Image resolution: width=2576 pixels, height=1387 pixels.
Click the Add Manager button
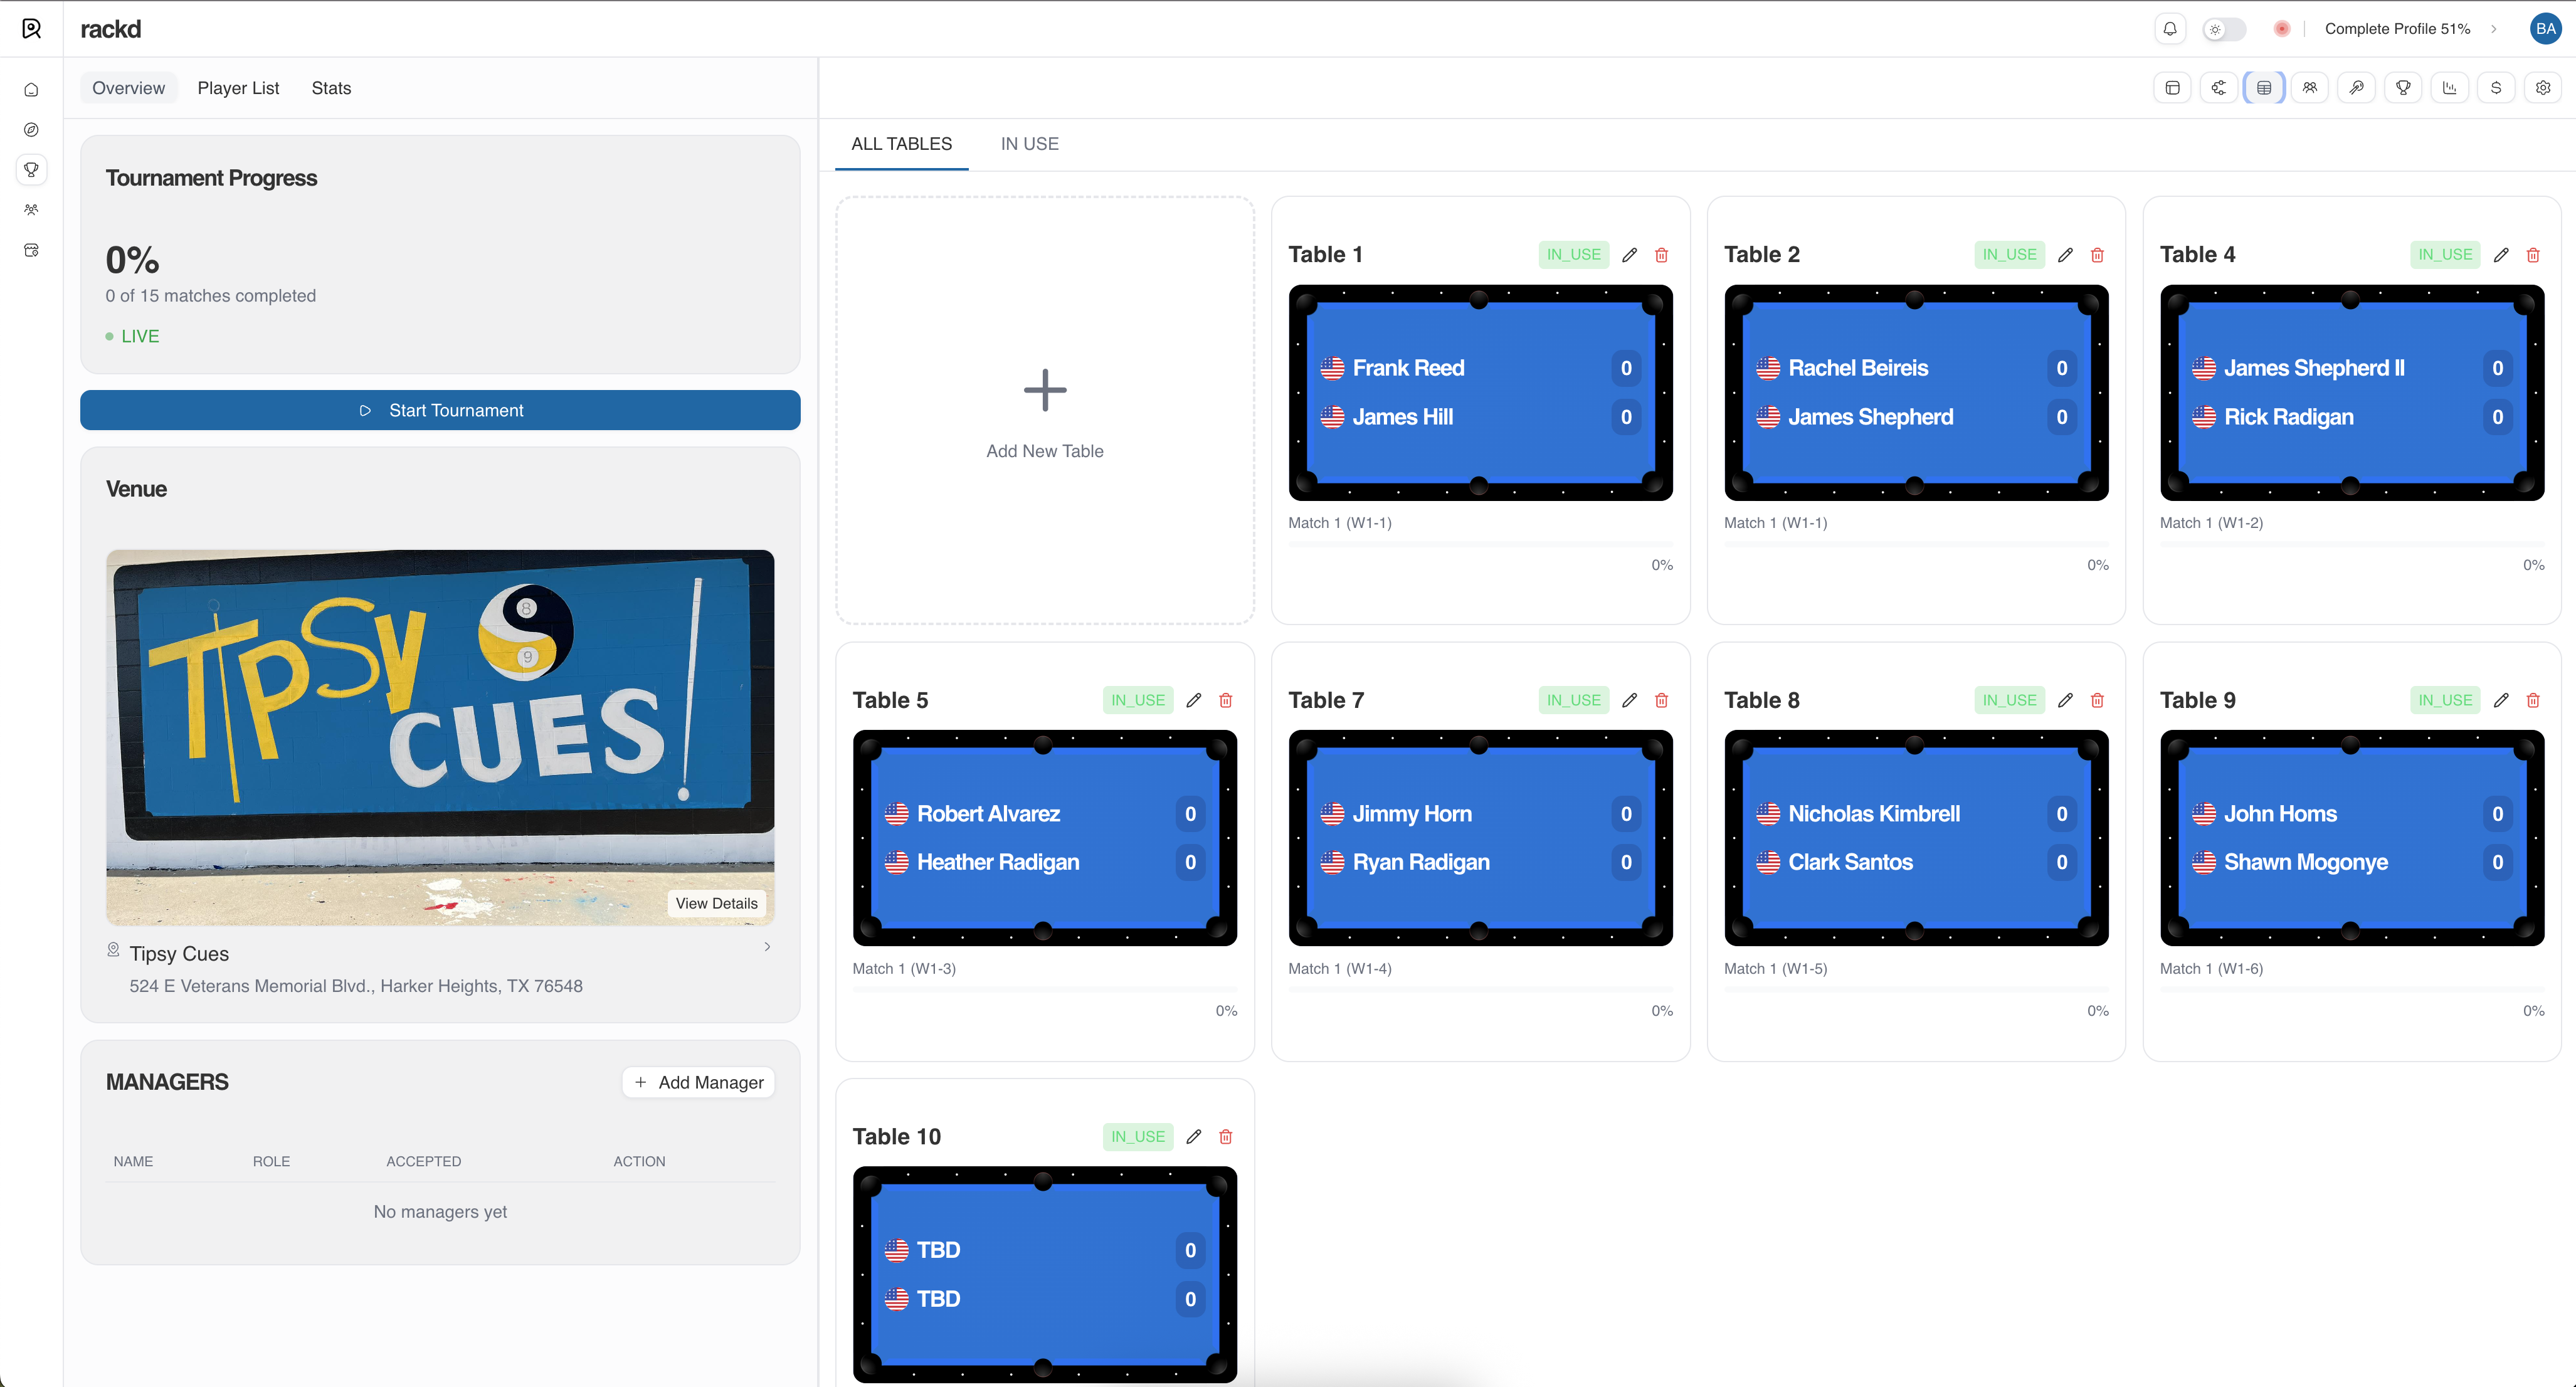pos(699,1082)
